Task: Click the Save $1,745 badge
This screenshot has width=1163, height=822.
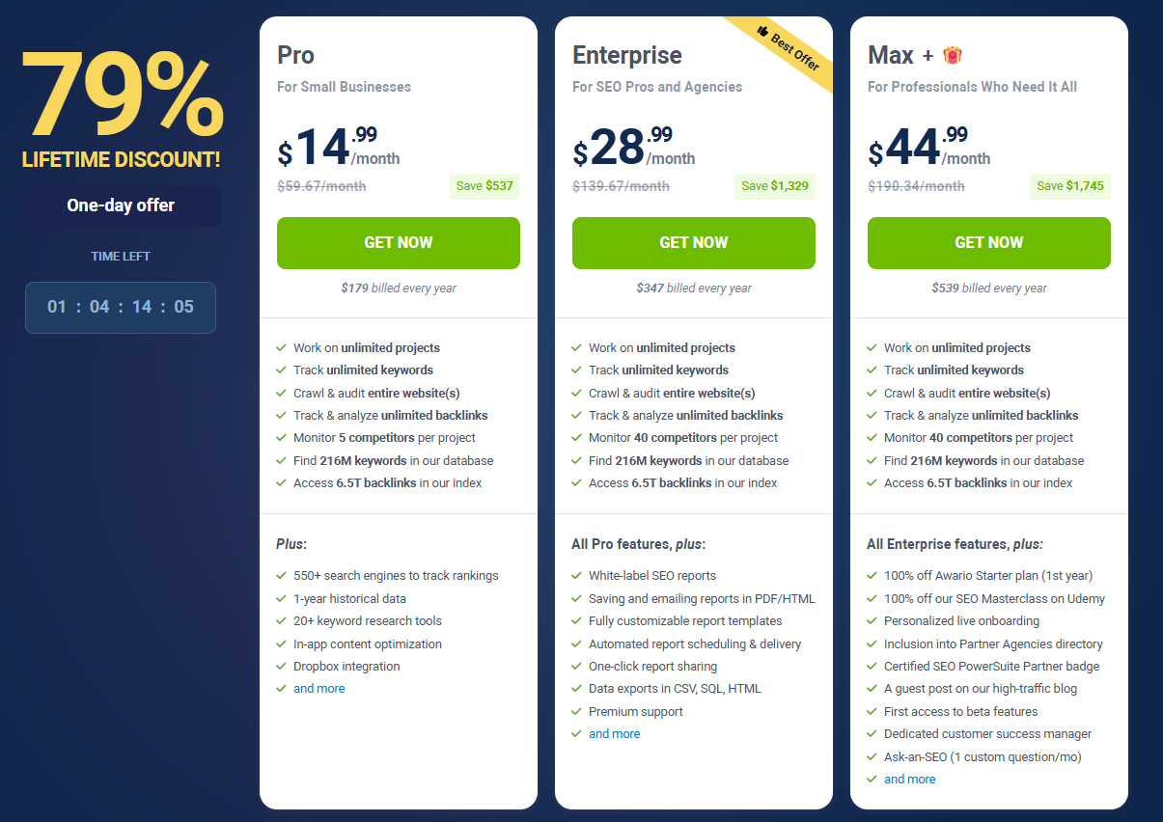Action: (1070, 186)
